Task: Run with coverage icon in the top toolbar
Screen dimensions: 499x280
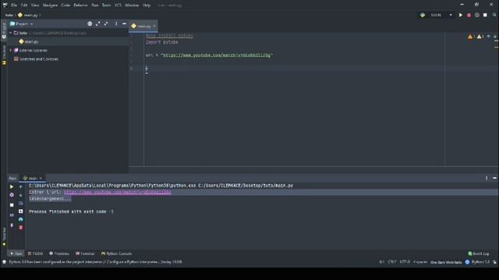Action: (476, 15)
